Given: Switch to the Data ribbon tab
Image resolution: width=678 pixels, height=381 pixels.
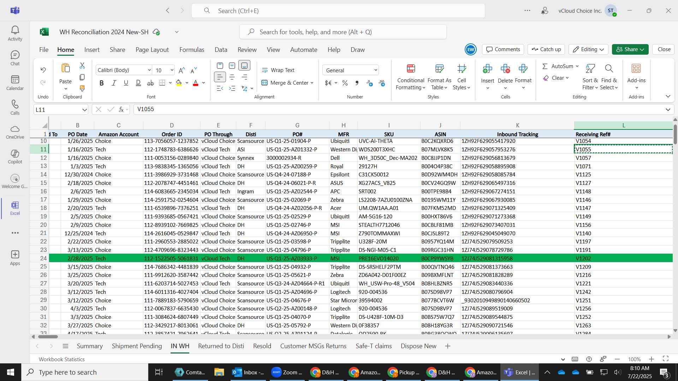Looking at the screenshot, I should pos(221,50).
